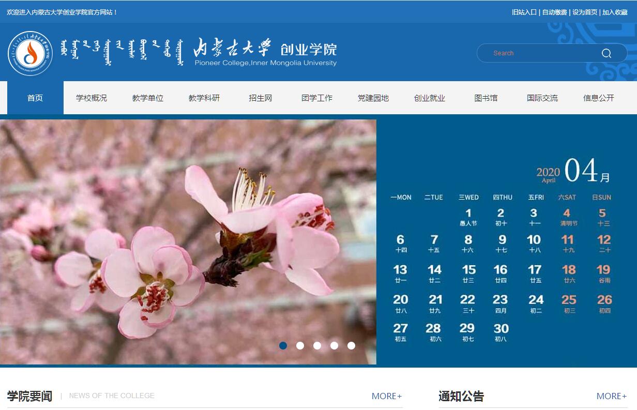Open the 学校概况 menu

[x=92, y=98]
